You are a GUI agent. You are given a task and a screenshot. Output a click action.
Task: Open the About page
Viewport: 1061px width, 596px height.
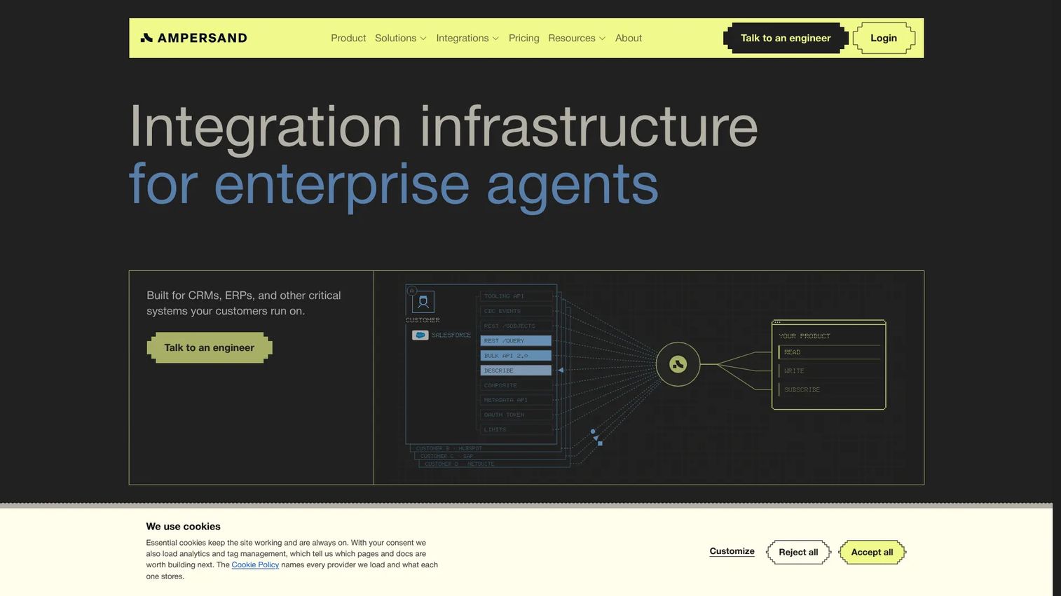[629, 38]
